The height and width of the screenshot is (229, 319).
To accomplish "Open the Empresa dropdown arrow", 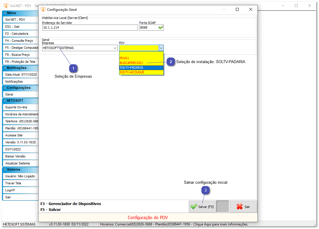I will (115, 48).
